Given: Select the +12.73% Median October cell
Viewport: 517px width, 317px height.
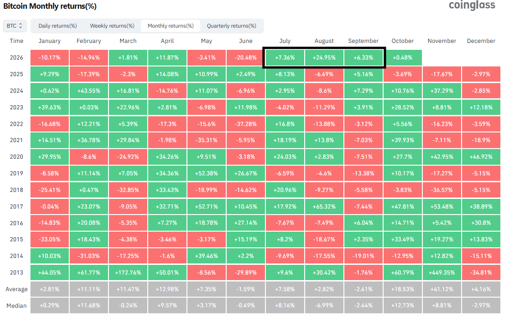Looking at the screenshot, I should point(403,305).
